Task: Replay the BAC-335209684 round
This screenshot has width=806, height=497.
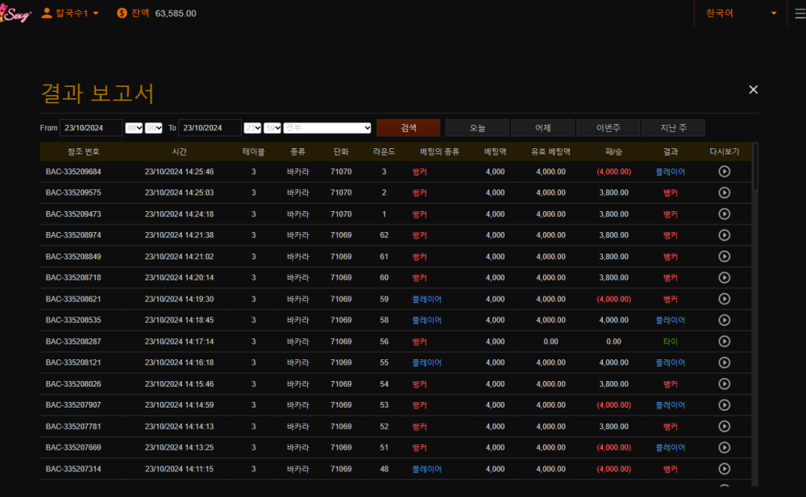Action: [x=724, y=172]
